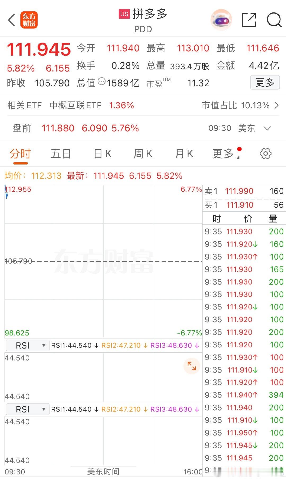Viewport: 286px width, 480px height.
Task: Switch to the 日K tab
Action: click(x=103, y=154)
